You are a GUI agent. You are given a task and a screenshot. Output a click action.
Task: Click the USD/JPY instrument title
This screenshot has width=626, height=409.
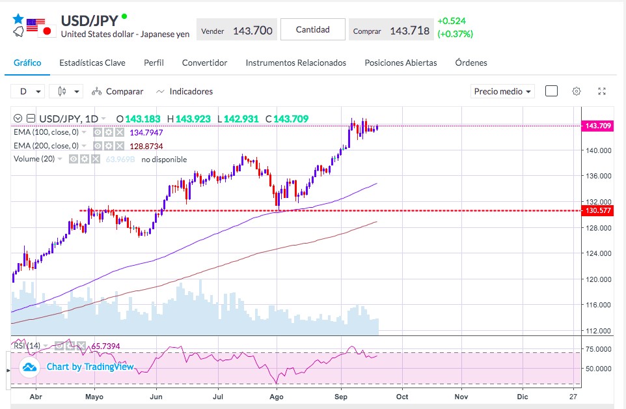pos(89,20)
